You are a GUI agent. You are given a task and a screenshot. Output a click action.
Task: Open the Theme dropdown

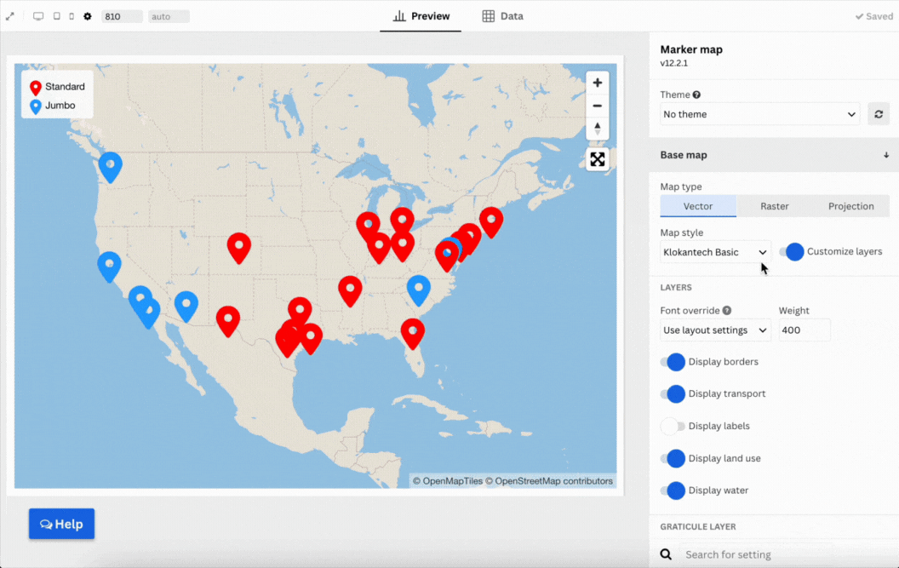click(x=759, y=114)
